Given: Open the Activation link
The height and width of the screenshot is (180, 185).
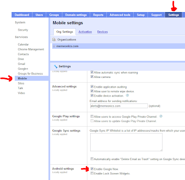Looking at the screenshot, I should (85, 32).
